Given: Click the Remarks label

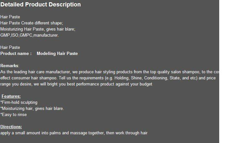Looking at the screenshot, I should coord(10,66).
